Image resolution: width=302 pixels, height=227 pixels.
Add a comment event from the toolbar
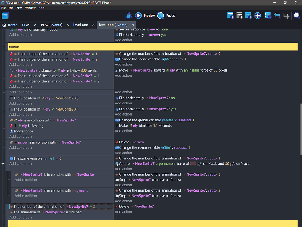tap(248, 15)
